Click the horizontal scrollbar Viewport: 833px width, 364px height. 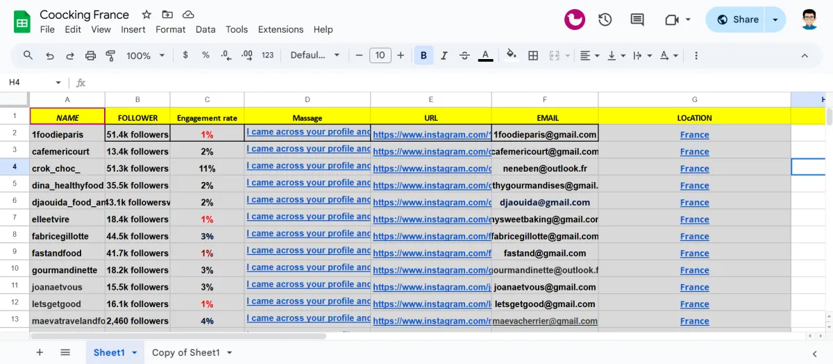[x=178, y=336]
